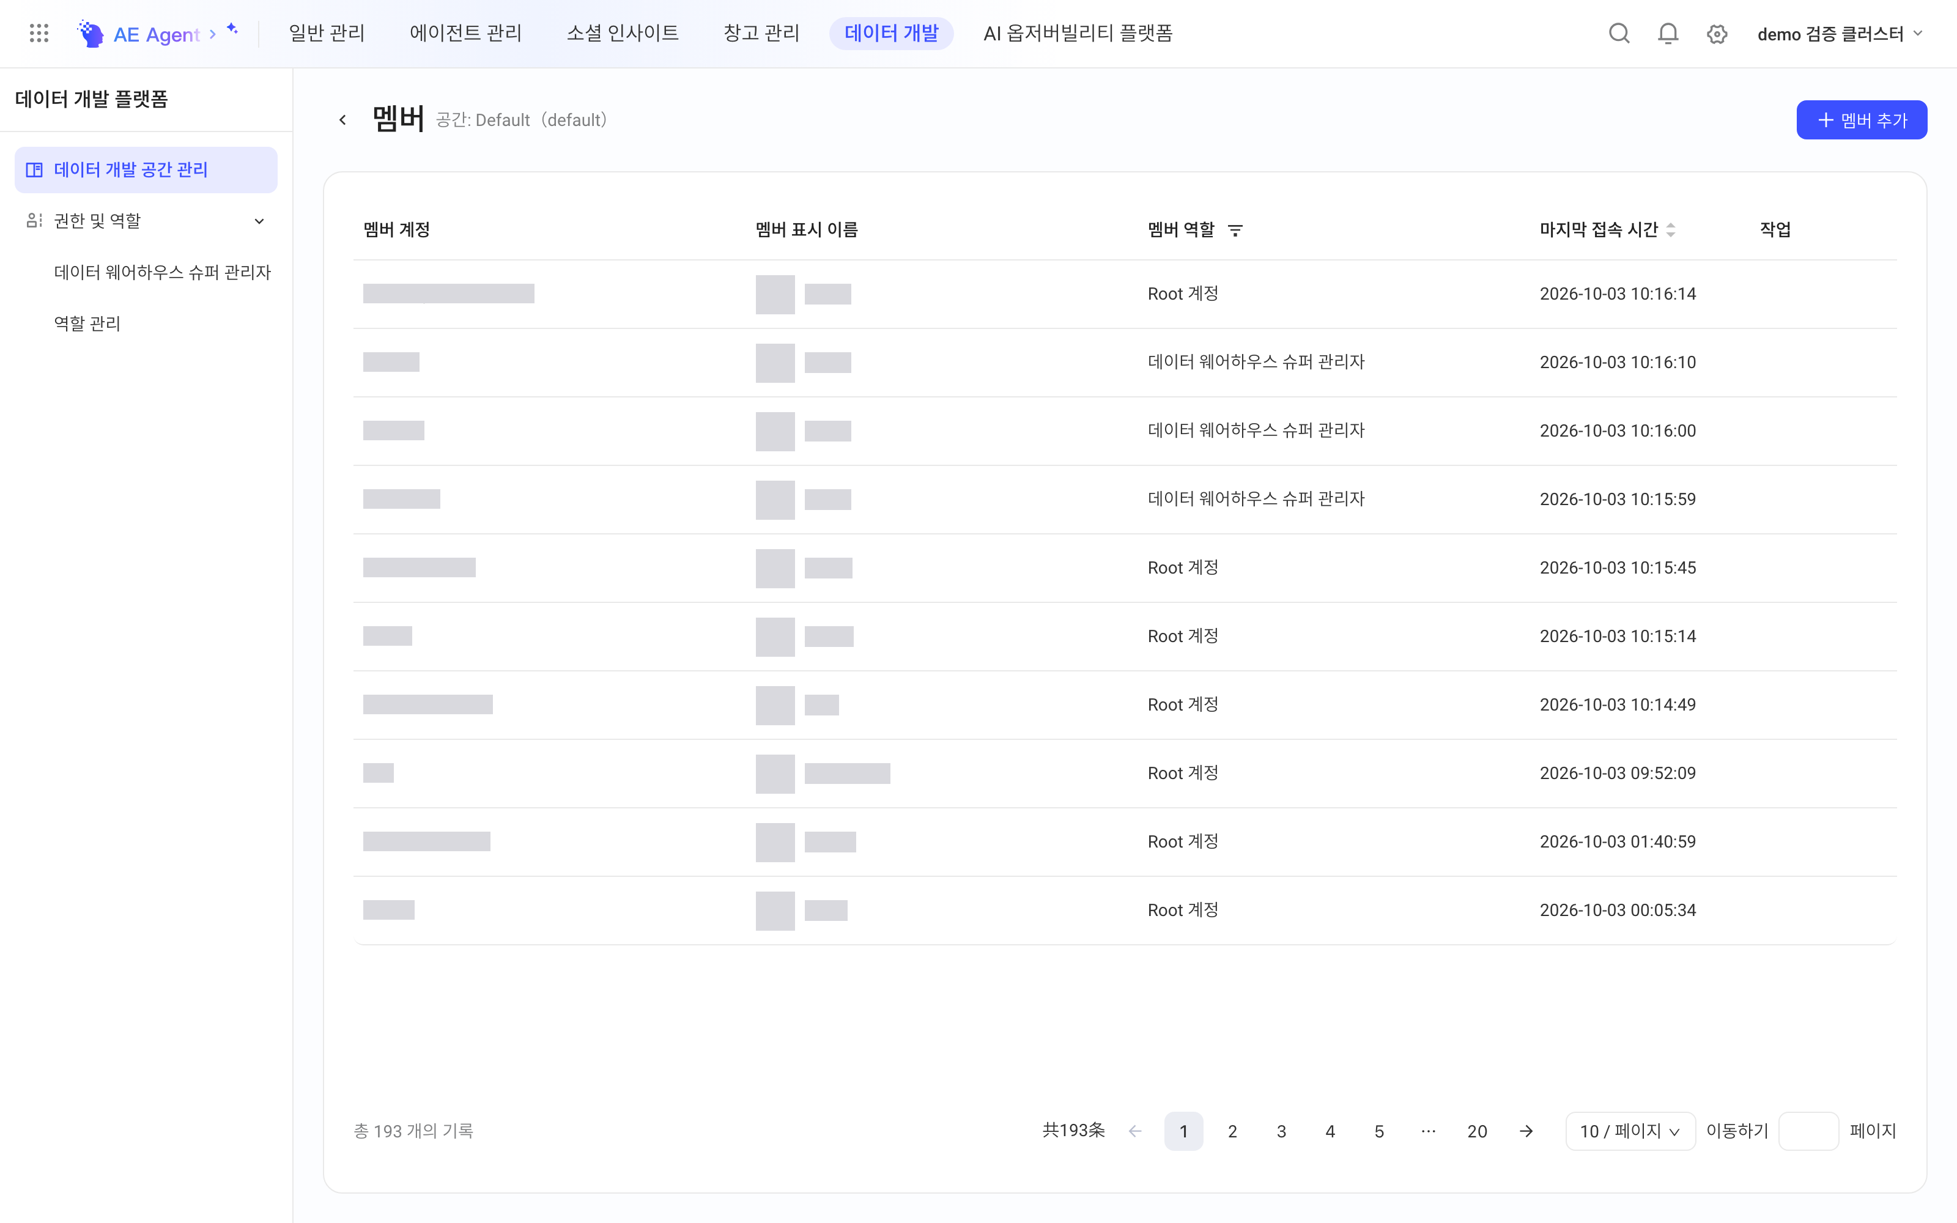Open 역할 관리 in sidebar

pos(87,323)
